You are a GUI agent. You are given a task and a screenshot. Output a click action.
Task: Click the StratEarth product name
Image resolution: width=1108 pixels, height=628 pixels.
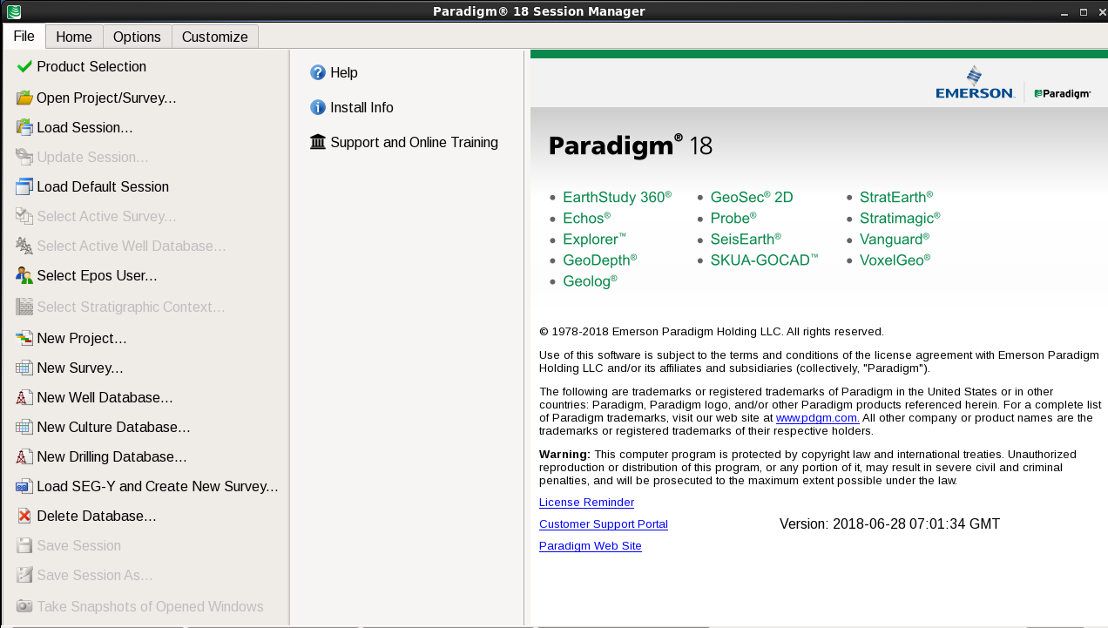(x=895, y=197)
